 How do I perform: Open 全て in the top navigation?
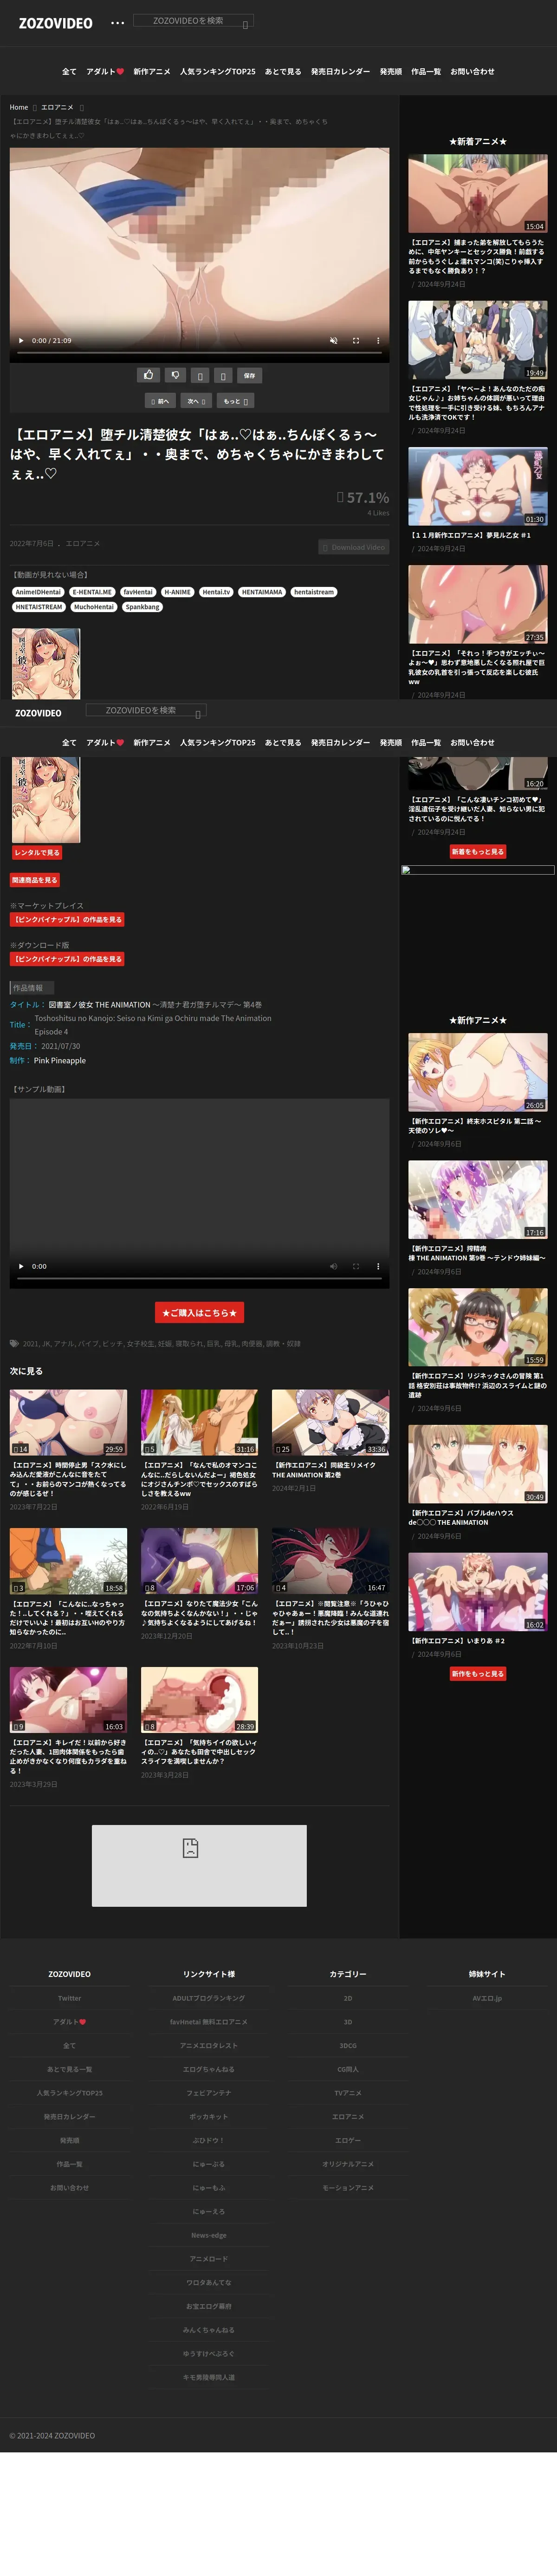[69, 72]
